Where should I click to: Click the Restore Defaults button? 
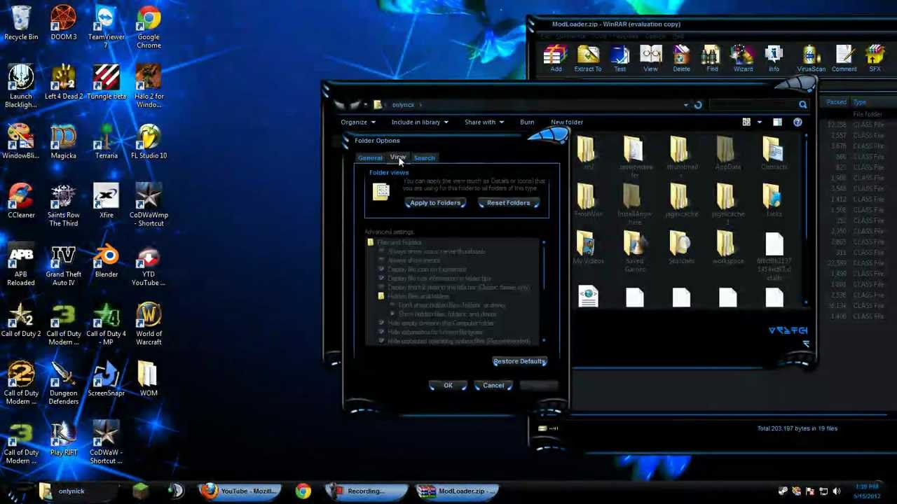(x=519, y=361)
